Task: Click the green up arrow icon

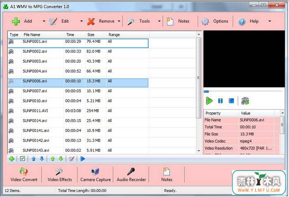Action: (53, 159)
